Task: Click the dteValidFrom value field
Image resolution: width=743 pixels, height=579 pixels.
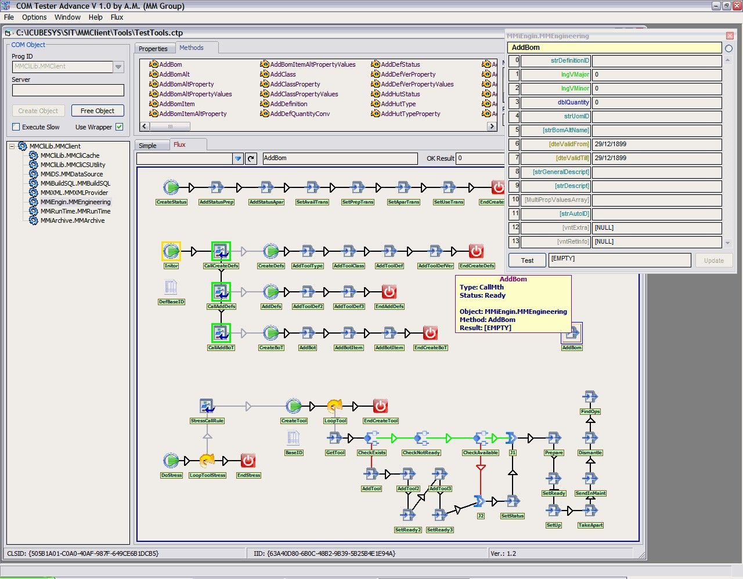Action: click(x=657, y=144)
